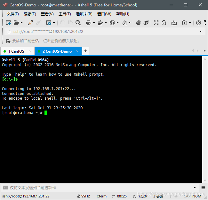This screenshot has width=208, height=200.
Task: Open the 帮助(H) menu
Action: tap(123, 14)
